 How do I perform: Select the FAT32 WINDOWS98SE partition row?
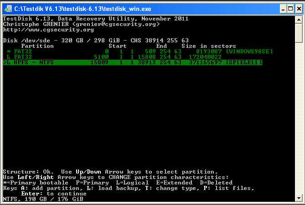click(139, 51)
